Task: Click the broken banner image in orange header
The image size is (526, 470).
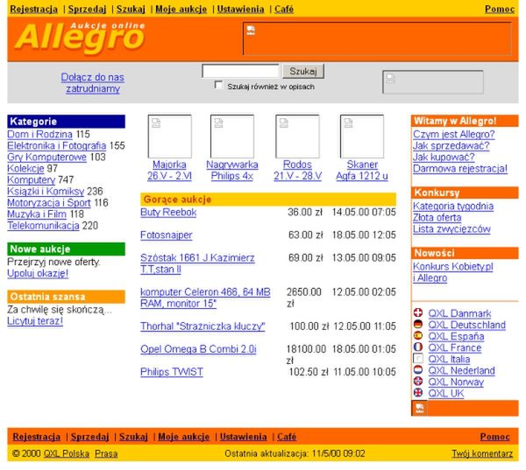Action: tap(377, 39)
